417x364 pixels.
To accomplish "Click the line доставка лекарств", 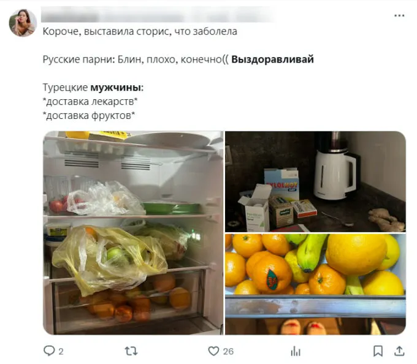I will (90, 102).
